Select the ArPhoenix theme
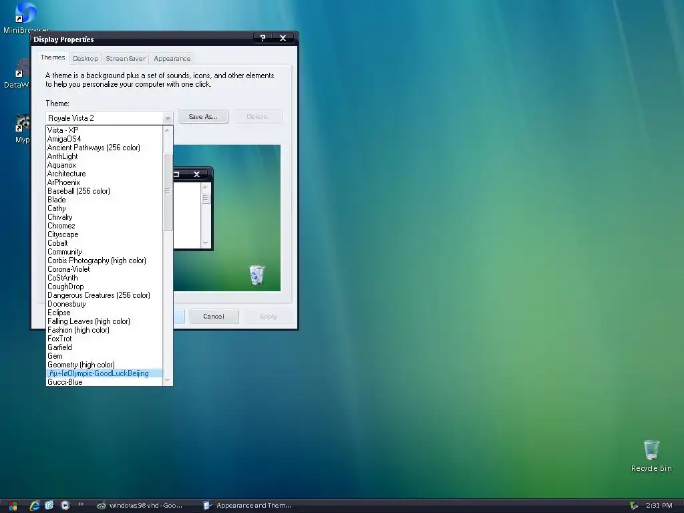Image resolution: width=684 pixels, height=513 pixels. coord(104,182)
